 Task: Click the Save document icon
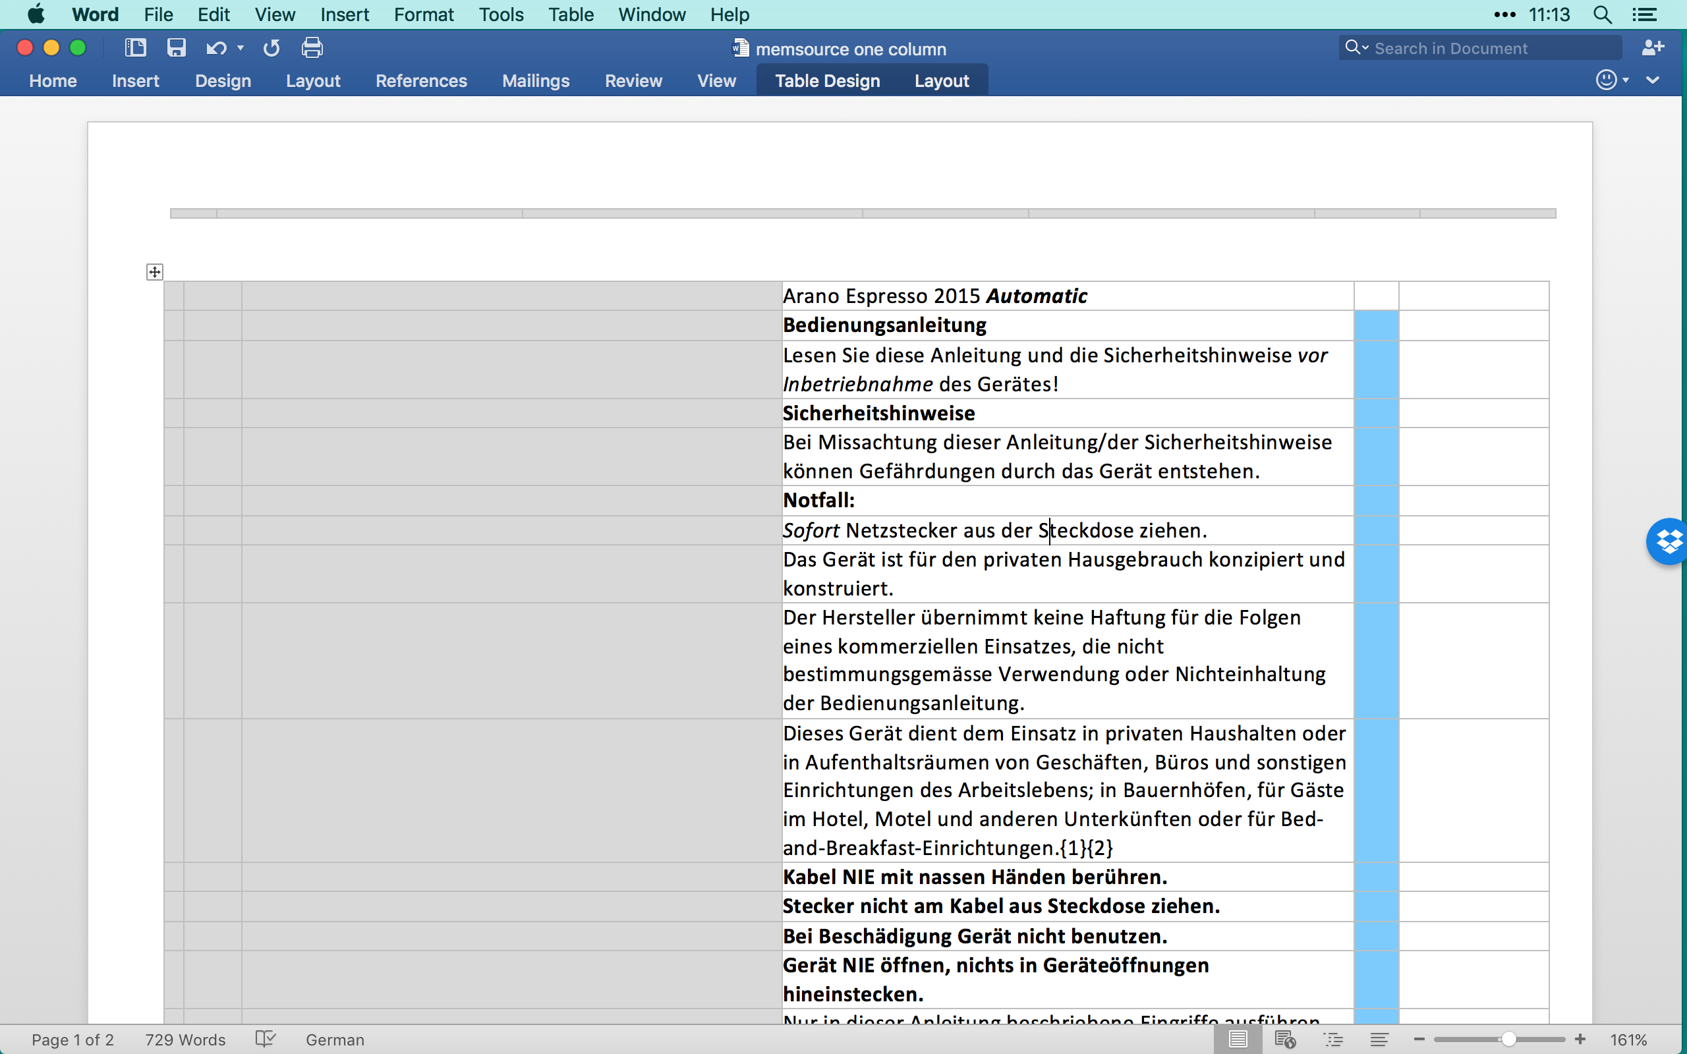pos(176,48)
